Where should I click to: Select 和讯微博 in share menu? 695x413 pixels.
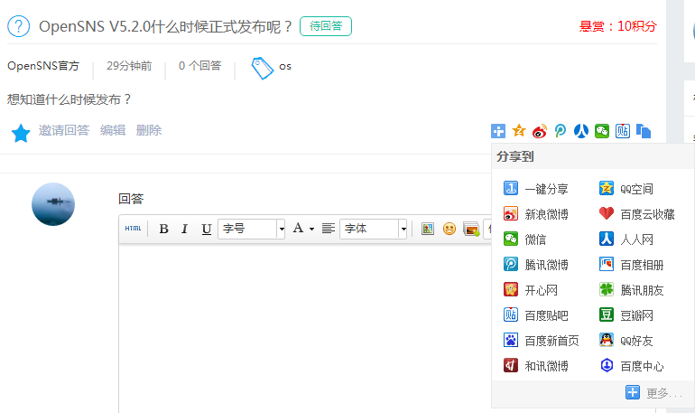pyautogui.click(x=536, y=365)
